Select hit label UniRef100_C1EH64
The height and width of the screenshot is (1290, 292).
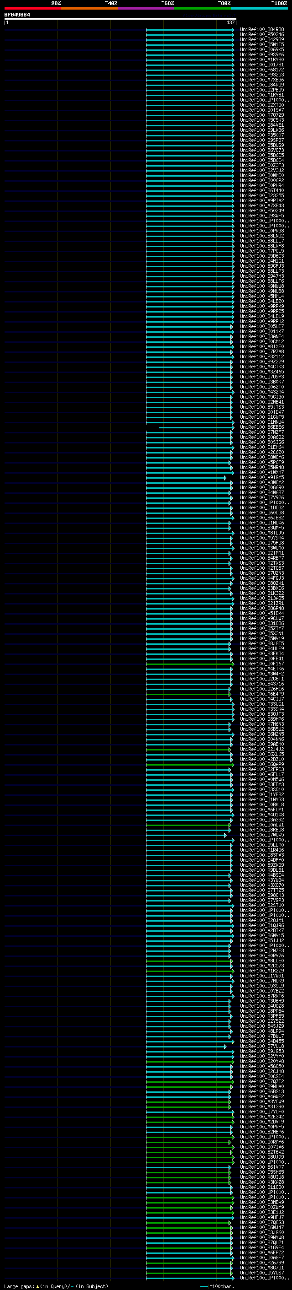262,447
